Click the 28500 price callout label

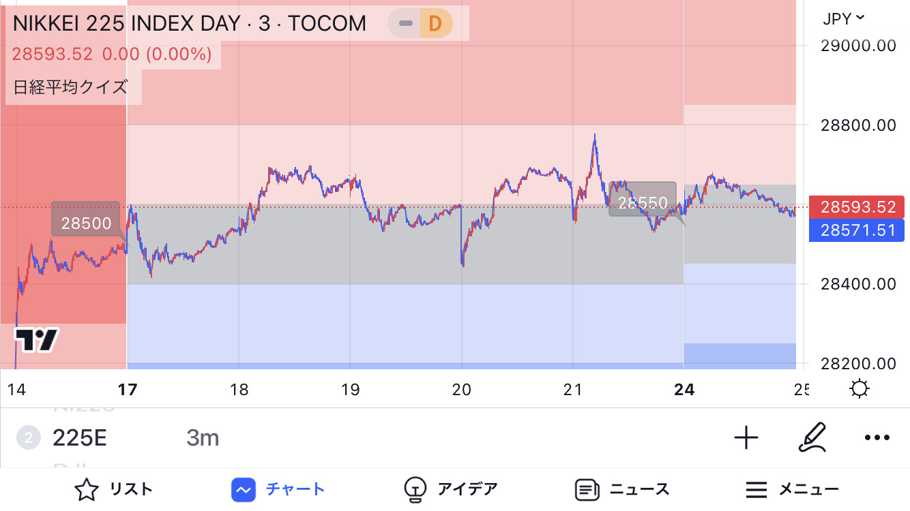(86, 223)
